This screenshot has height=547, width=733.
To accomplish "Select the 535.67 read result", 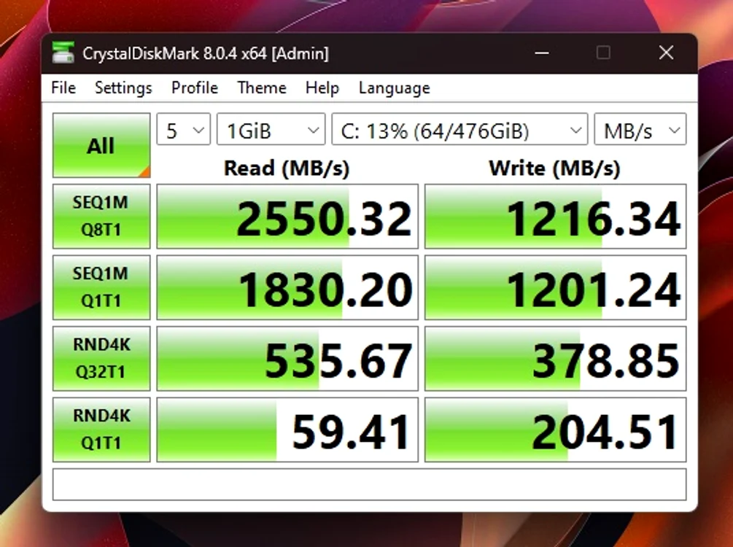I will tap(287, 359).
